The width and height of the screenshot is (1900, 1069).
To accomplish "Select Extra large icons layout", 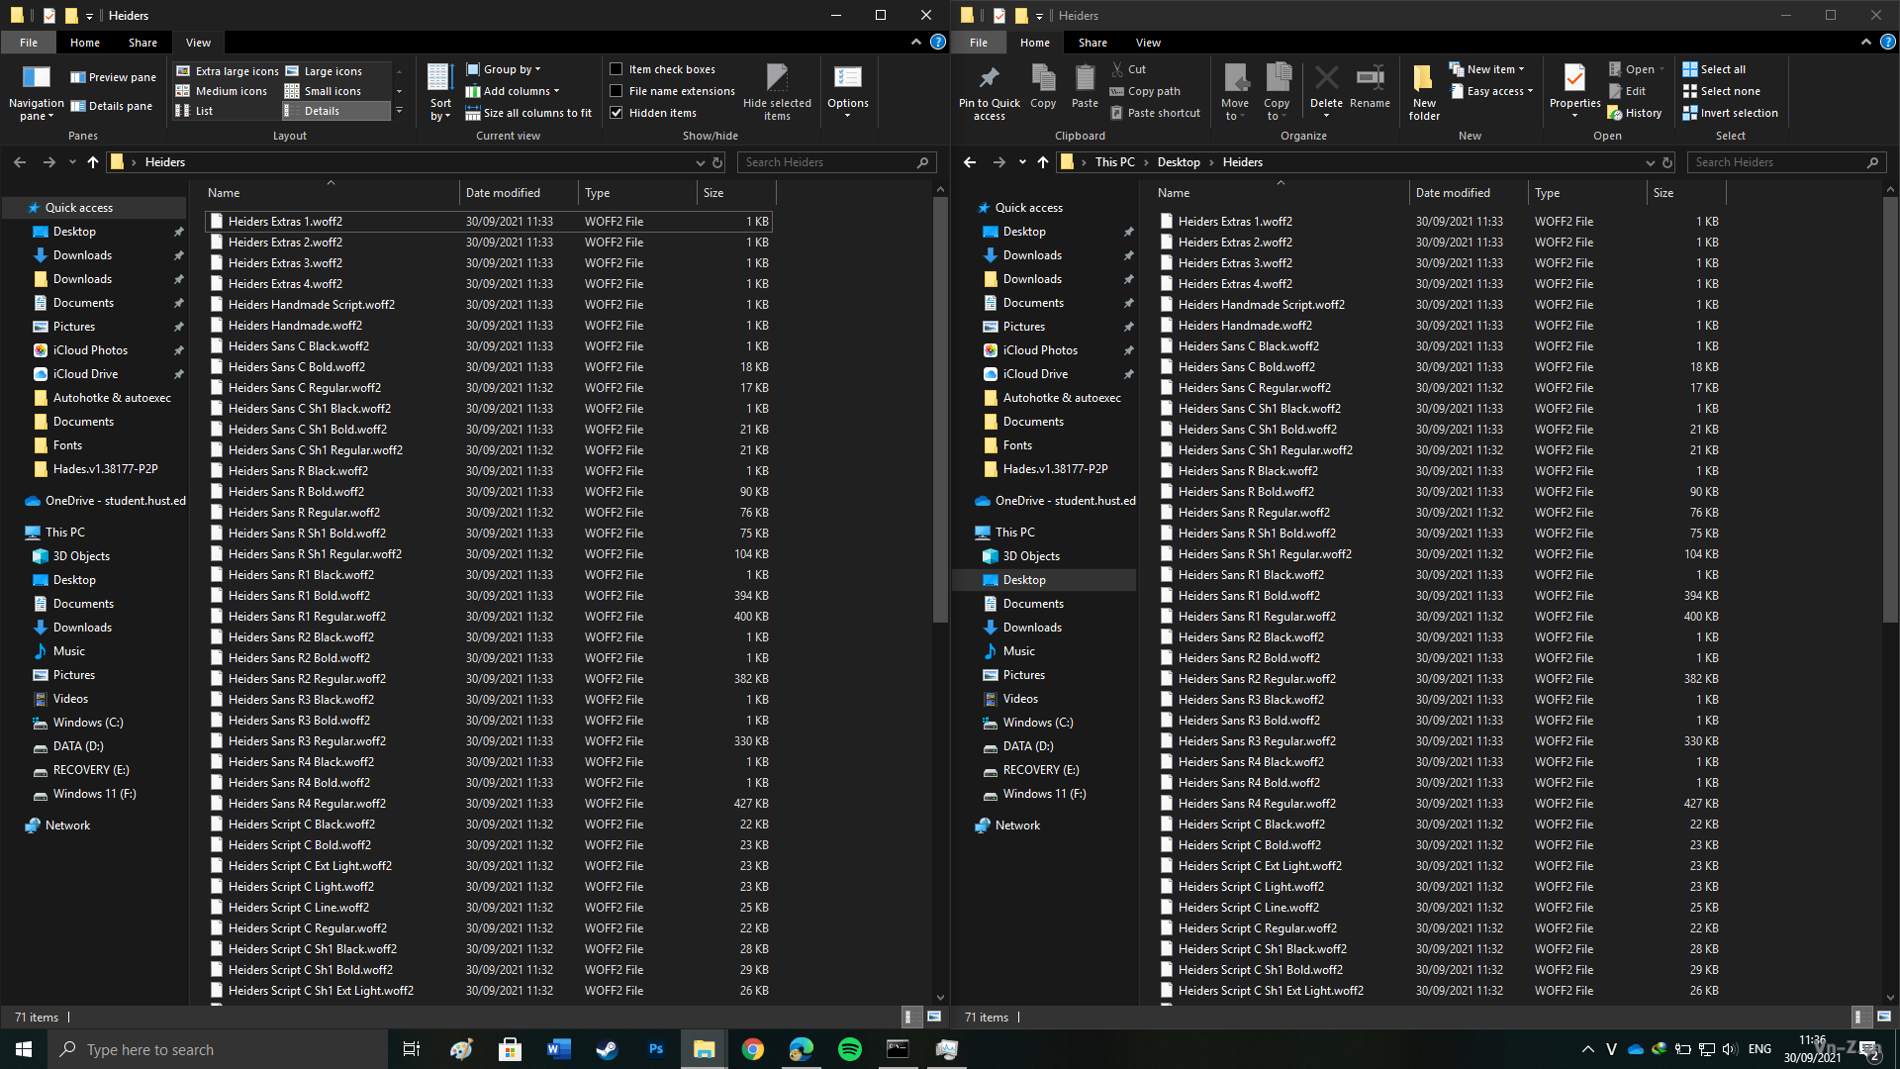I will tap(228, 71).
